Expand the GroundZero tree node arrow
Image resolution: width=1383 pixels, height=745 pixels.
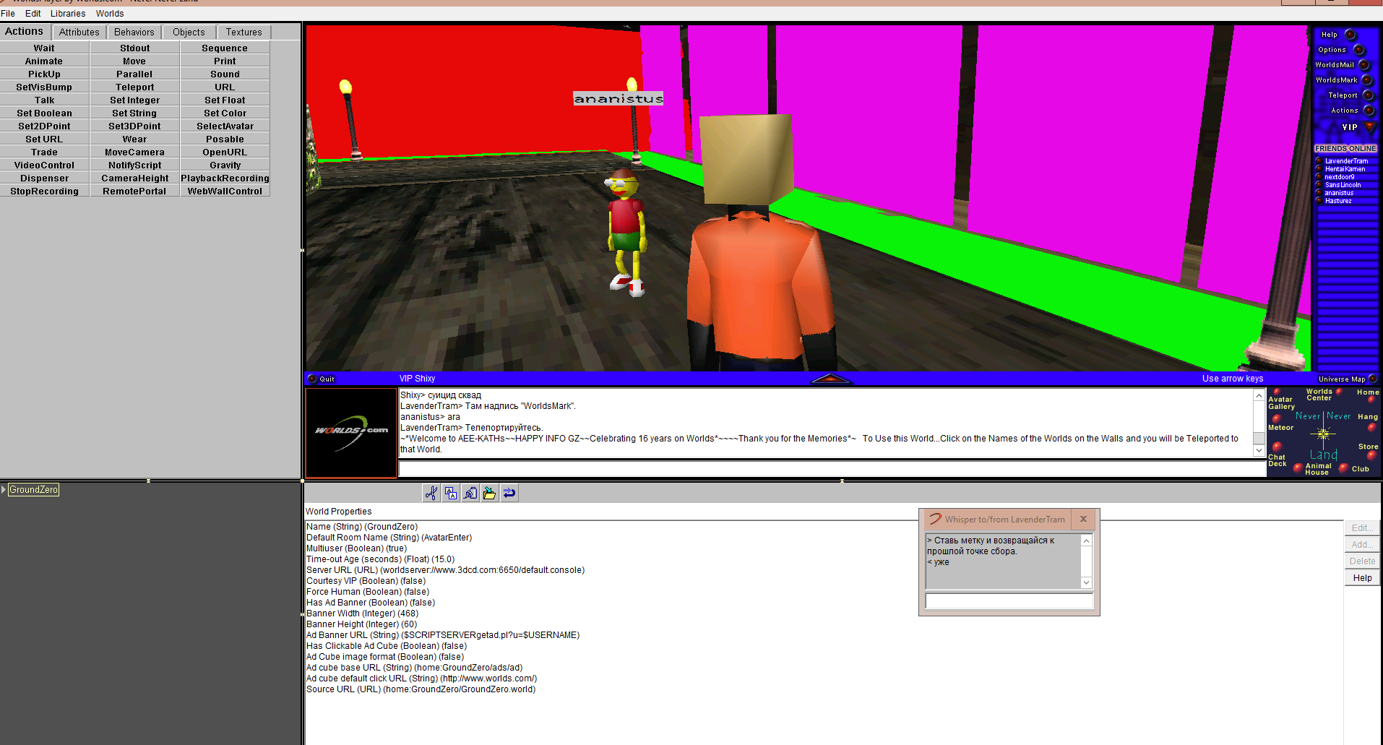(4, 489)
